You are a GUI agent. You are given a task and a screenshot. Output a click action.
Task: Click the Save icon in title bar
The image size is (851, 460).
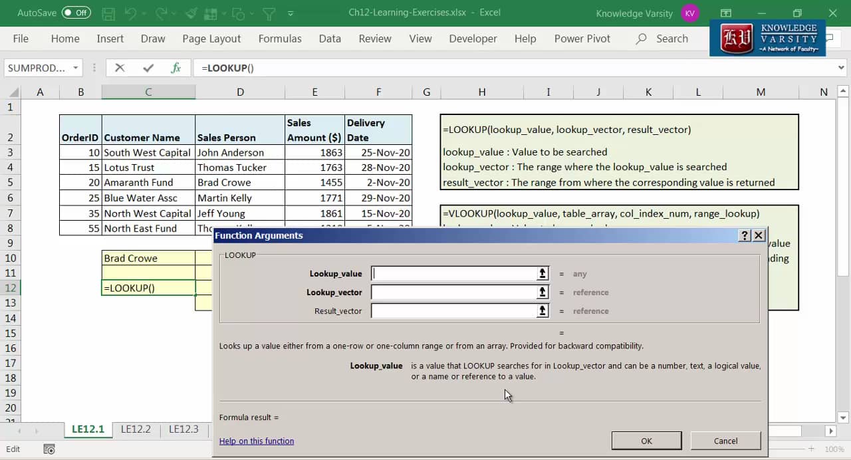pos(108,13)
